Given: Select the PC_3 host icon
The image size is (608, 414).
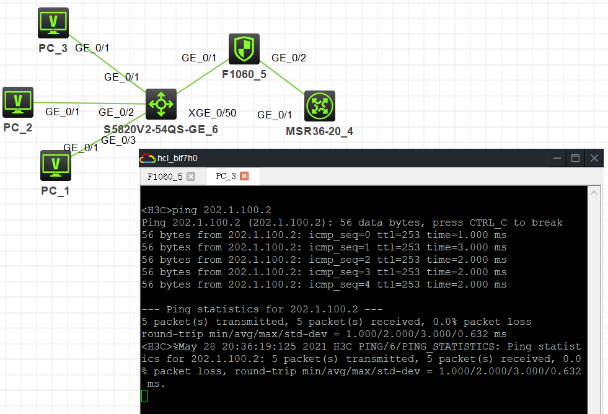Looking at the screenshot, I should (53, 23).
